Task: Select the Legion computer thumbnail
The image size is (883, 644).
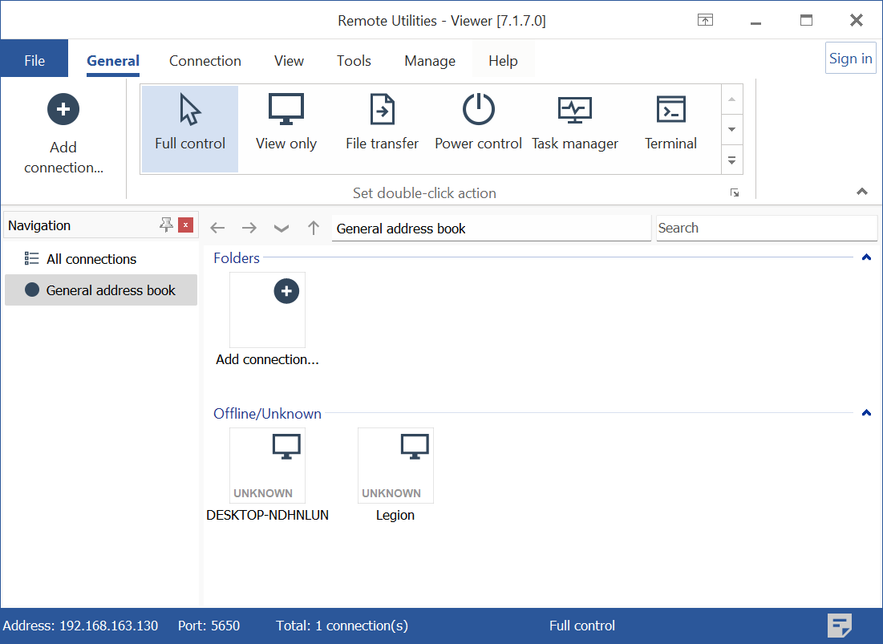Action: click(395, 466)
